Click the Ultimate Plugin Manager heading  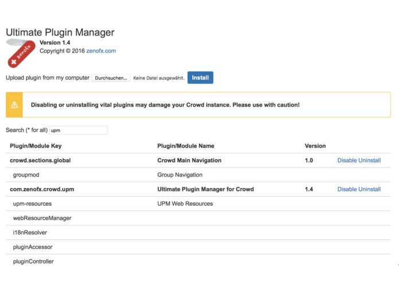pyautogui.click(x=60, y=33)
